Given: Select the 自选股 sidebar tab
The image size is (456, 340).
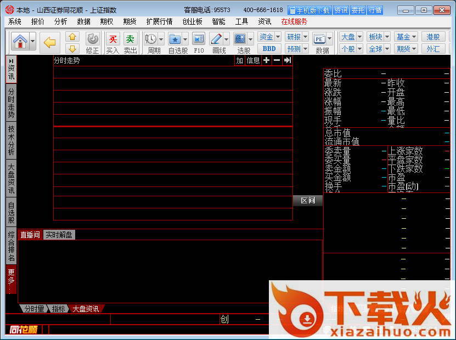Looking at the screenshot, I should click(11, 212).
